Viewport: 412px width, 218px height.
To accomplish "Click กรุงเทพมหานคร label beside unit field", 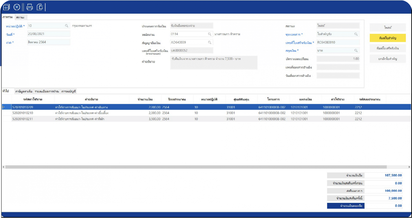I will click(82, 26).
